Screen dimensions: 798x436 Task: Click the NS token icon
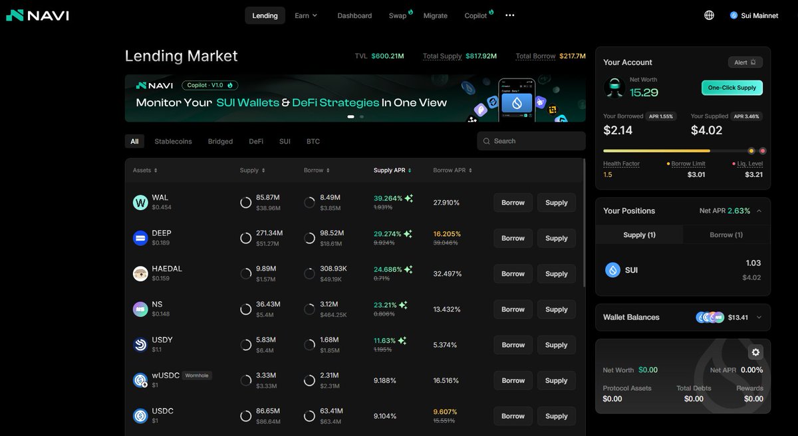140,309
